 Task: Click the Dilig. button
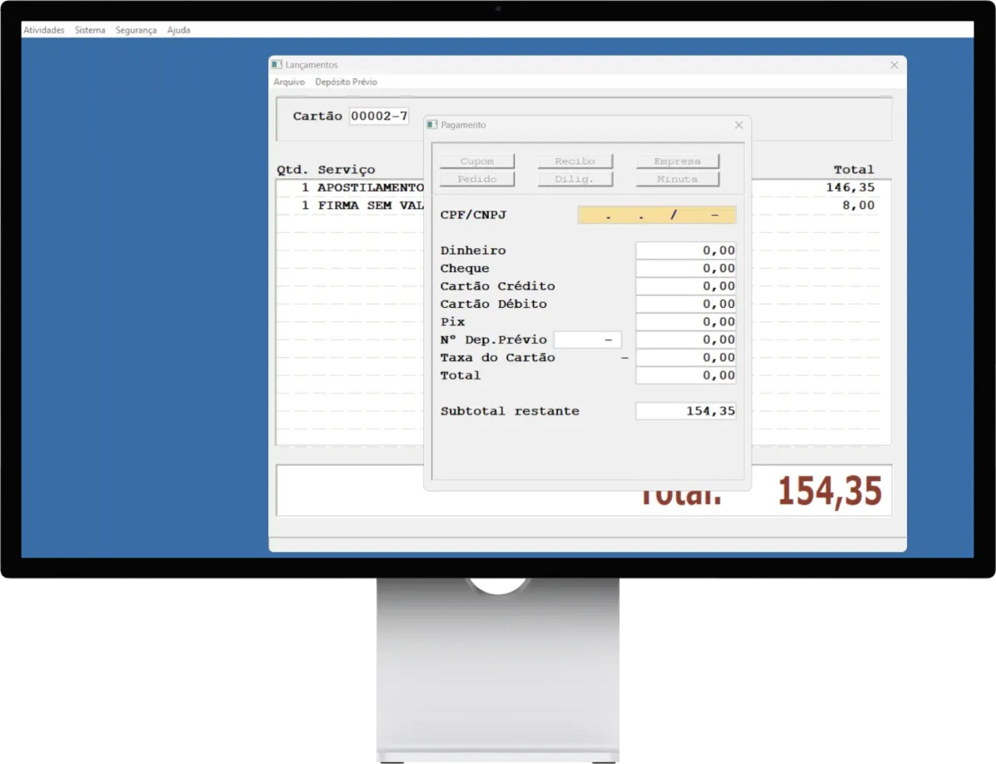(575, 179)
